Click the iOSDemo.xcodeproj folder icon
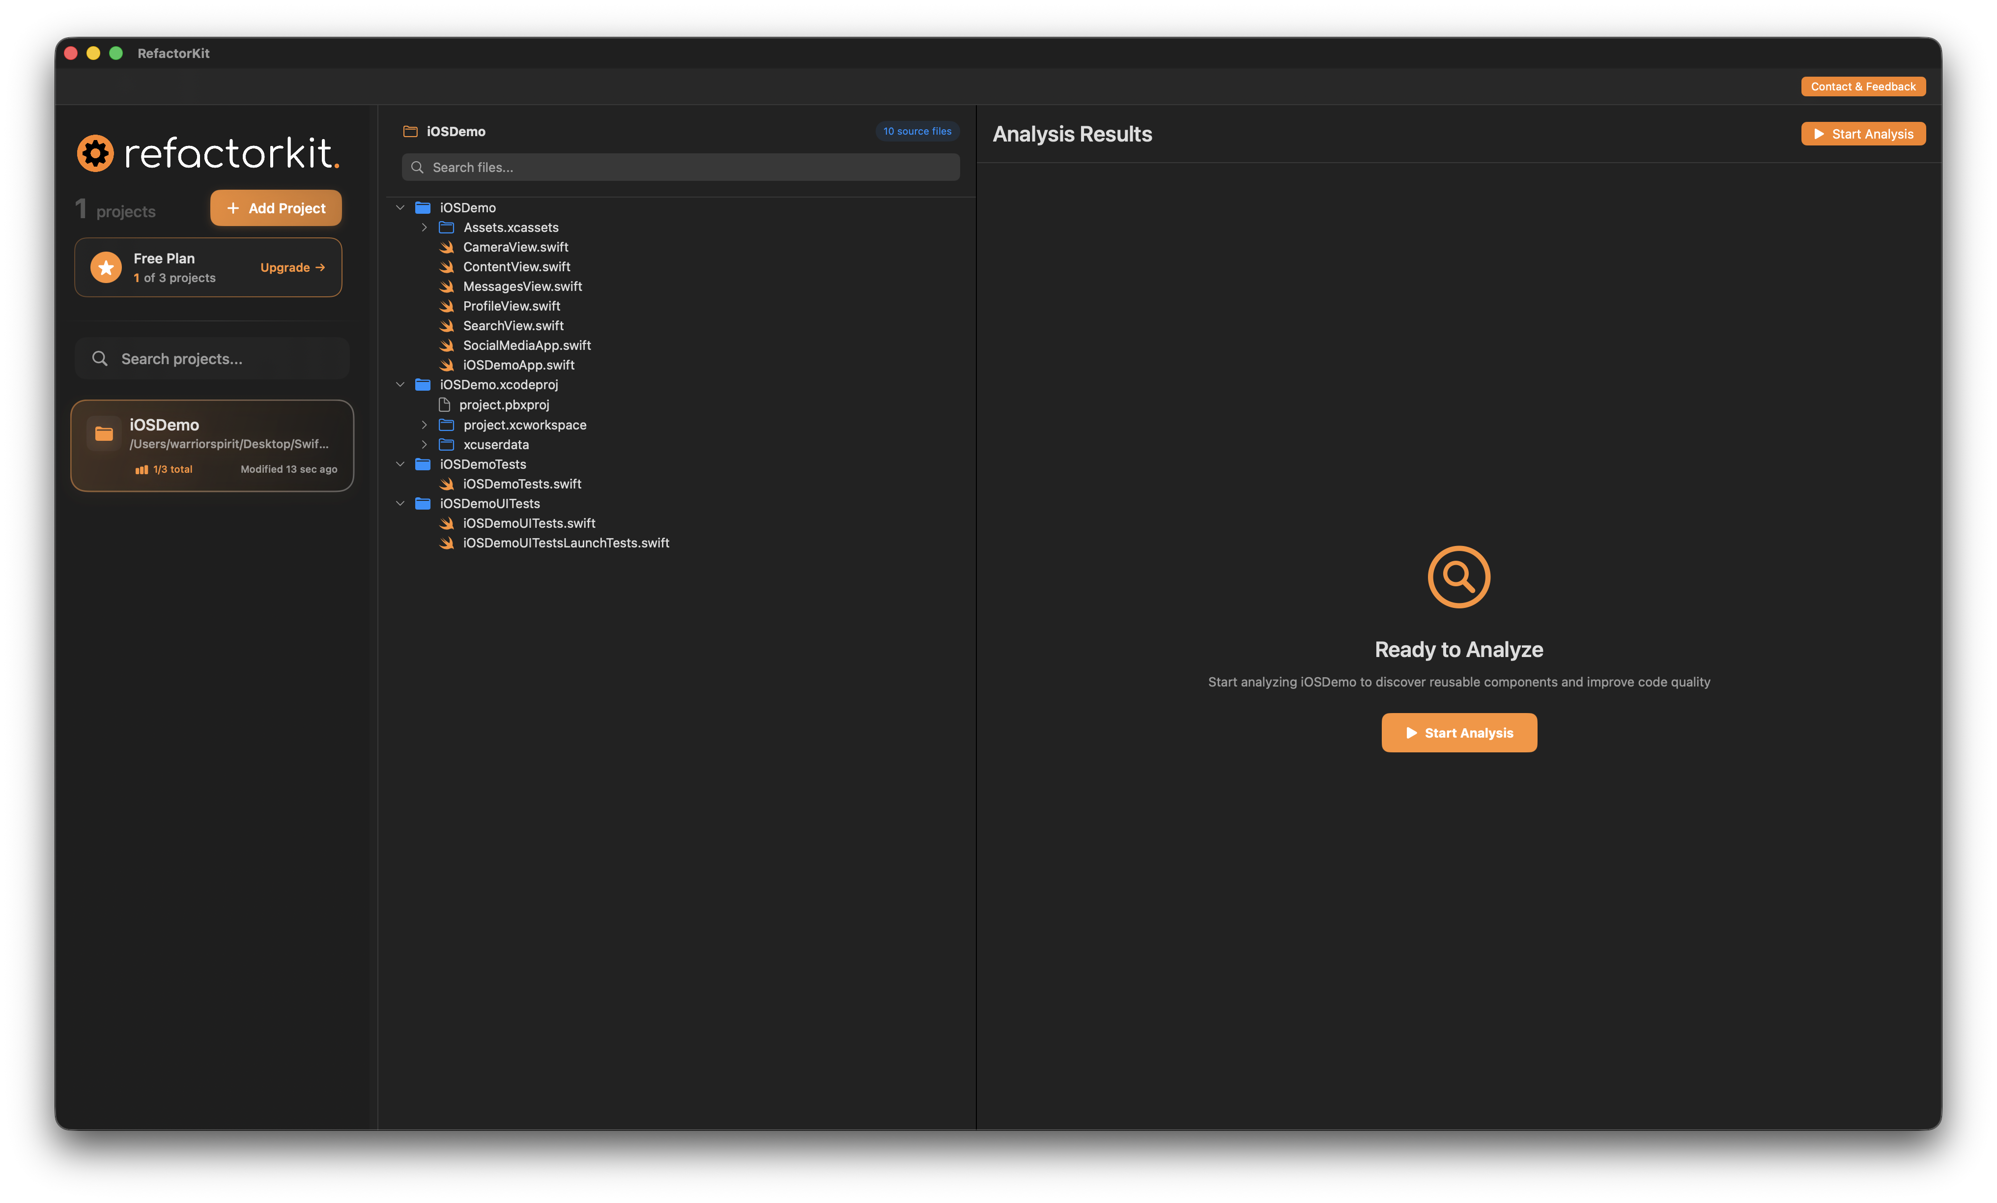The height and width of the screenshot is (1203, 1997). 422,384
